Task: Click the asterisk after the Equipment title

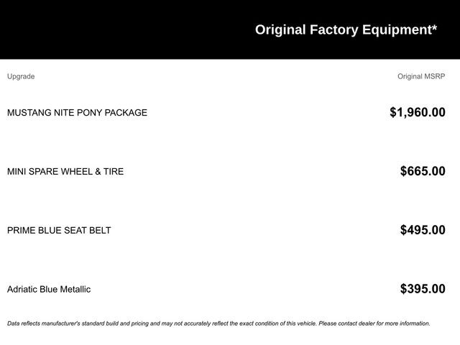Action: 434,27
